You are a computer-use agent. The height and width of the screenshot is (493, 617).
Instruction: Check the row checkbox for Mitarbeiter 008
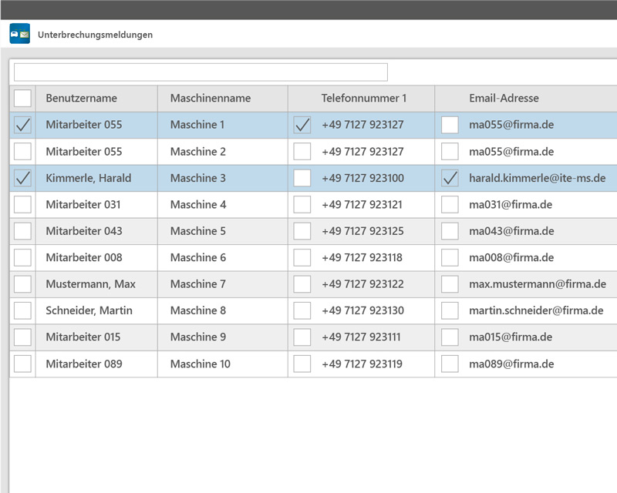click(22, 257)
